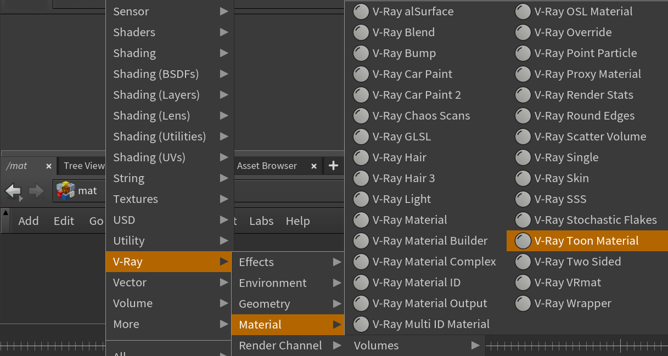The image size is (668, 356).
Task: Select V-Ray VRmat material
Action: [587, 282]
